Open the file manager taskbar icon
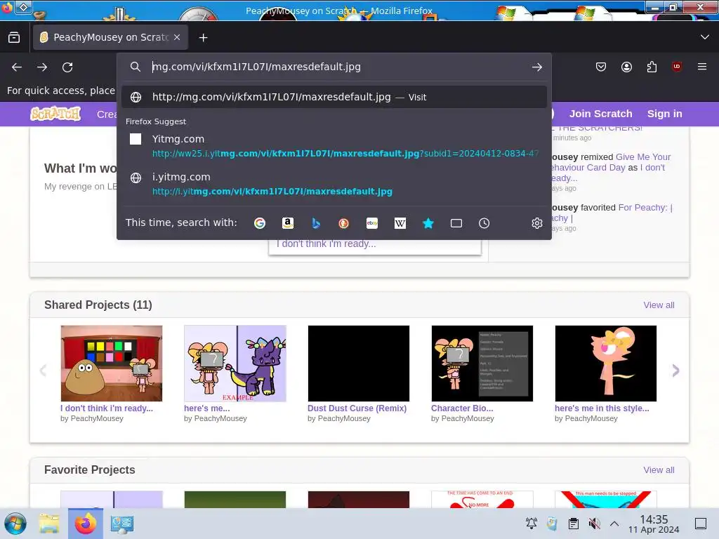Viewport: 719px width, 539px height. pyautogui.click(x=49, y=524)
